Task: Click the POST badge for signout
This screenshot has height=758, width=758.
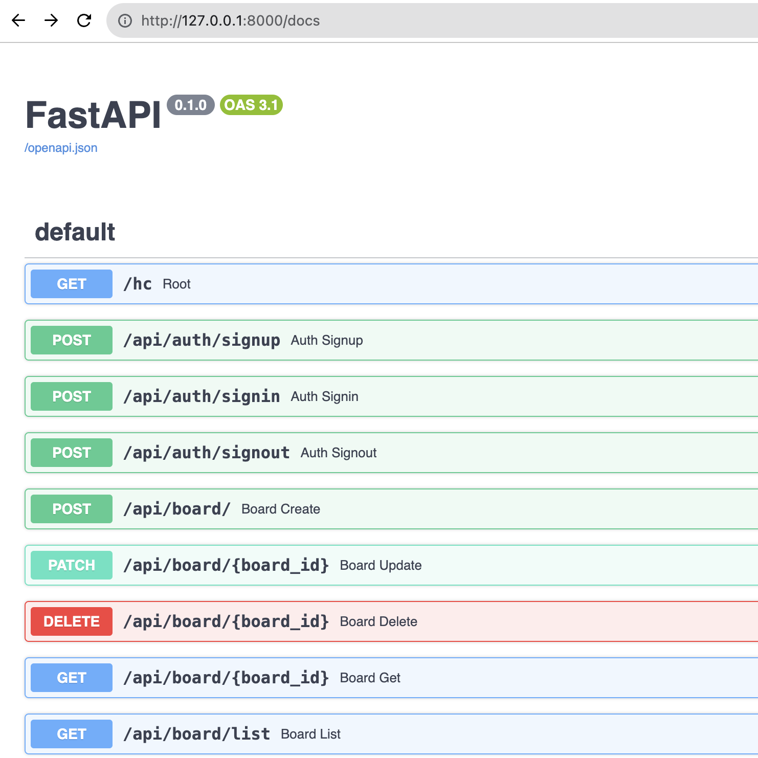Action: pyautogui.click(x=72, y=453)
